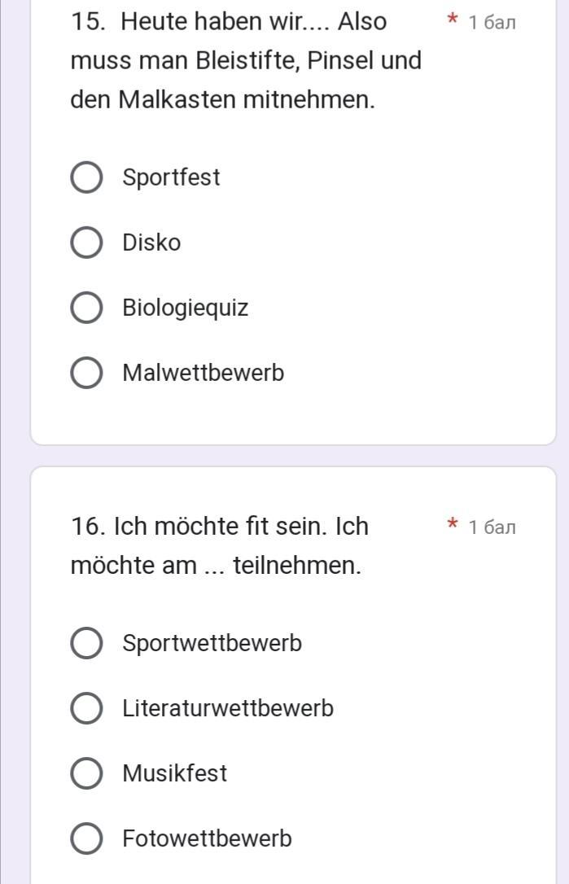Select the Fotowettbewerb radio circle

87,838
